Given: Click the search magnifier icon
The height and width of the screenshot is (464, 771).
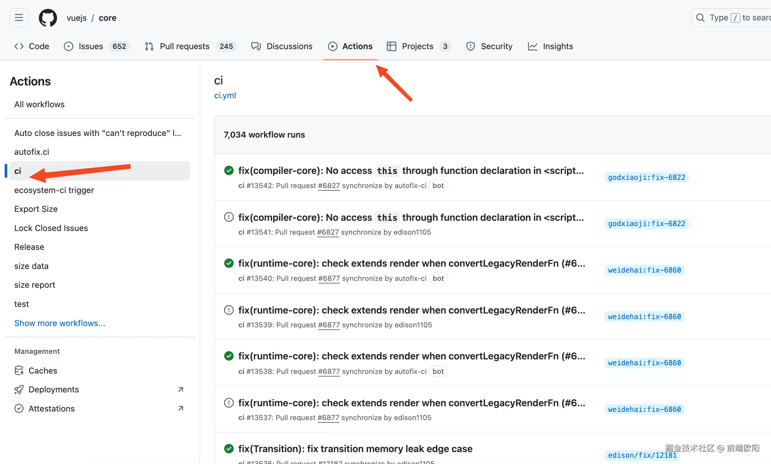Looking at the screenshot, I should [700, 18].
